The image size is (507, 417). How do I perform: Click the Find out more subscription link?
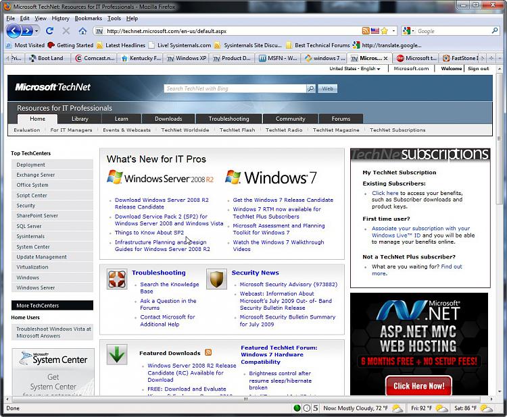tap(417, 270)
